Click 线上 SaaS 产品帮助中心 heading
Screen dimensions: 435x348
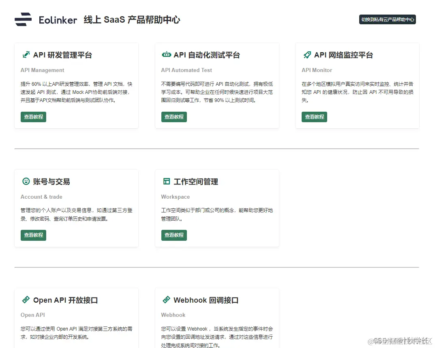point(132,20)
